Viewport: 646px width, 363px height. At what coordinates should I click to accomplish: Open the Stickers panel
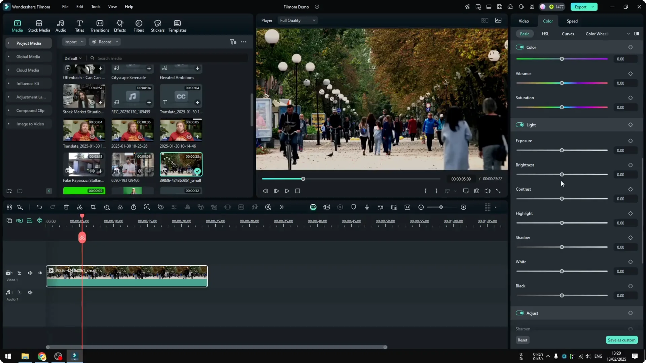click(157, 26)
